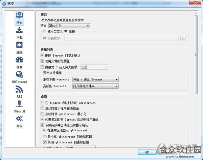Open the 高级 (Advanced) gears icon

pyautogui.click(x=19, y=119)
